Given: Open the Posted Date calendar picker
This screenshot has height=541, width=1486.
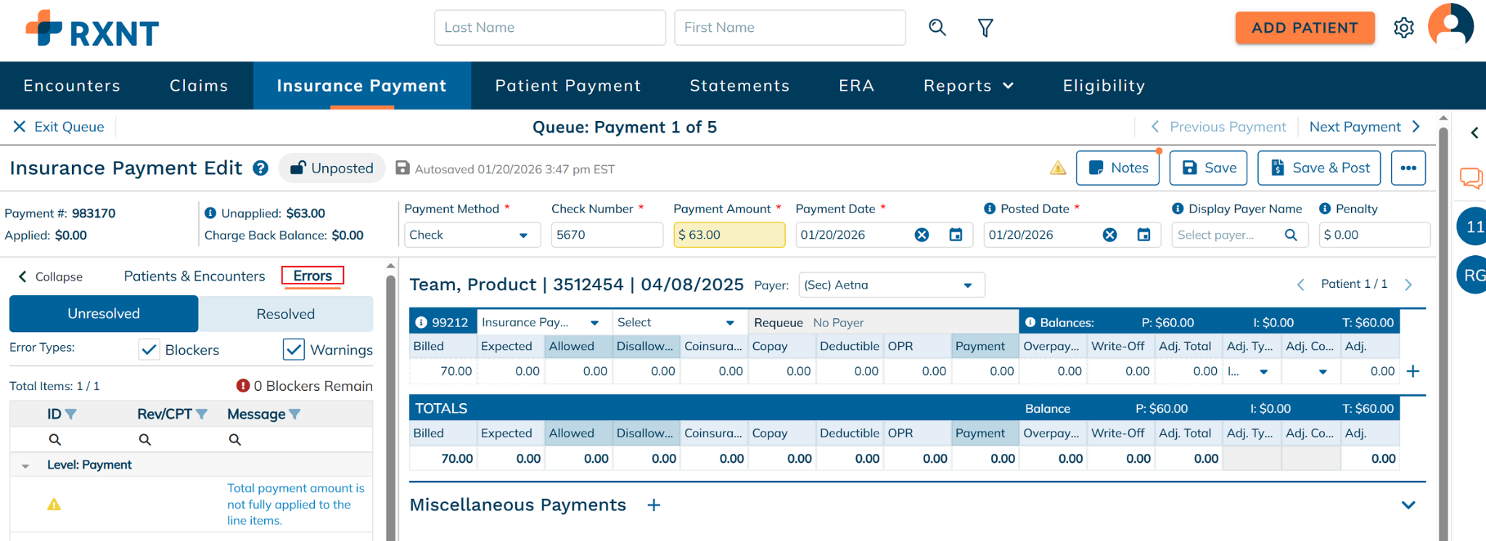Looking at the screenshot, I should click(1144, 235).
